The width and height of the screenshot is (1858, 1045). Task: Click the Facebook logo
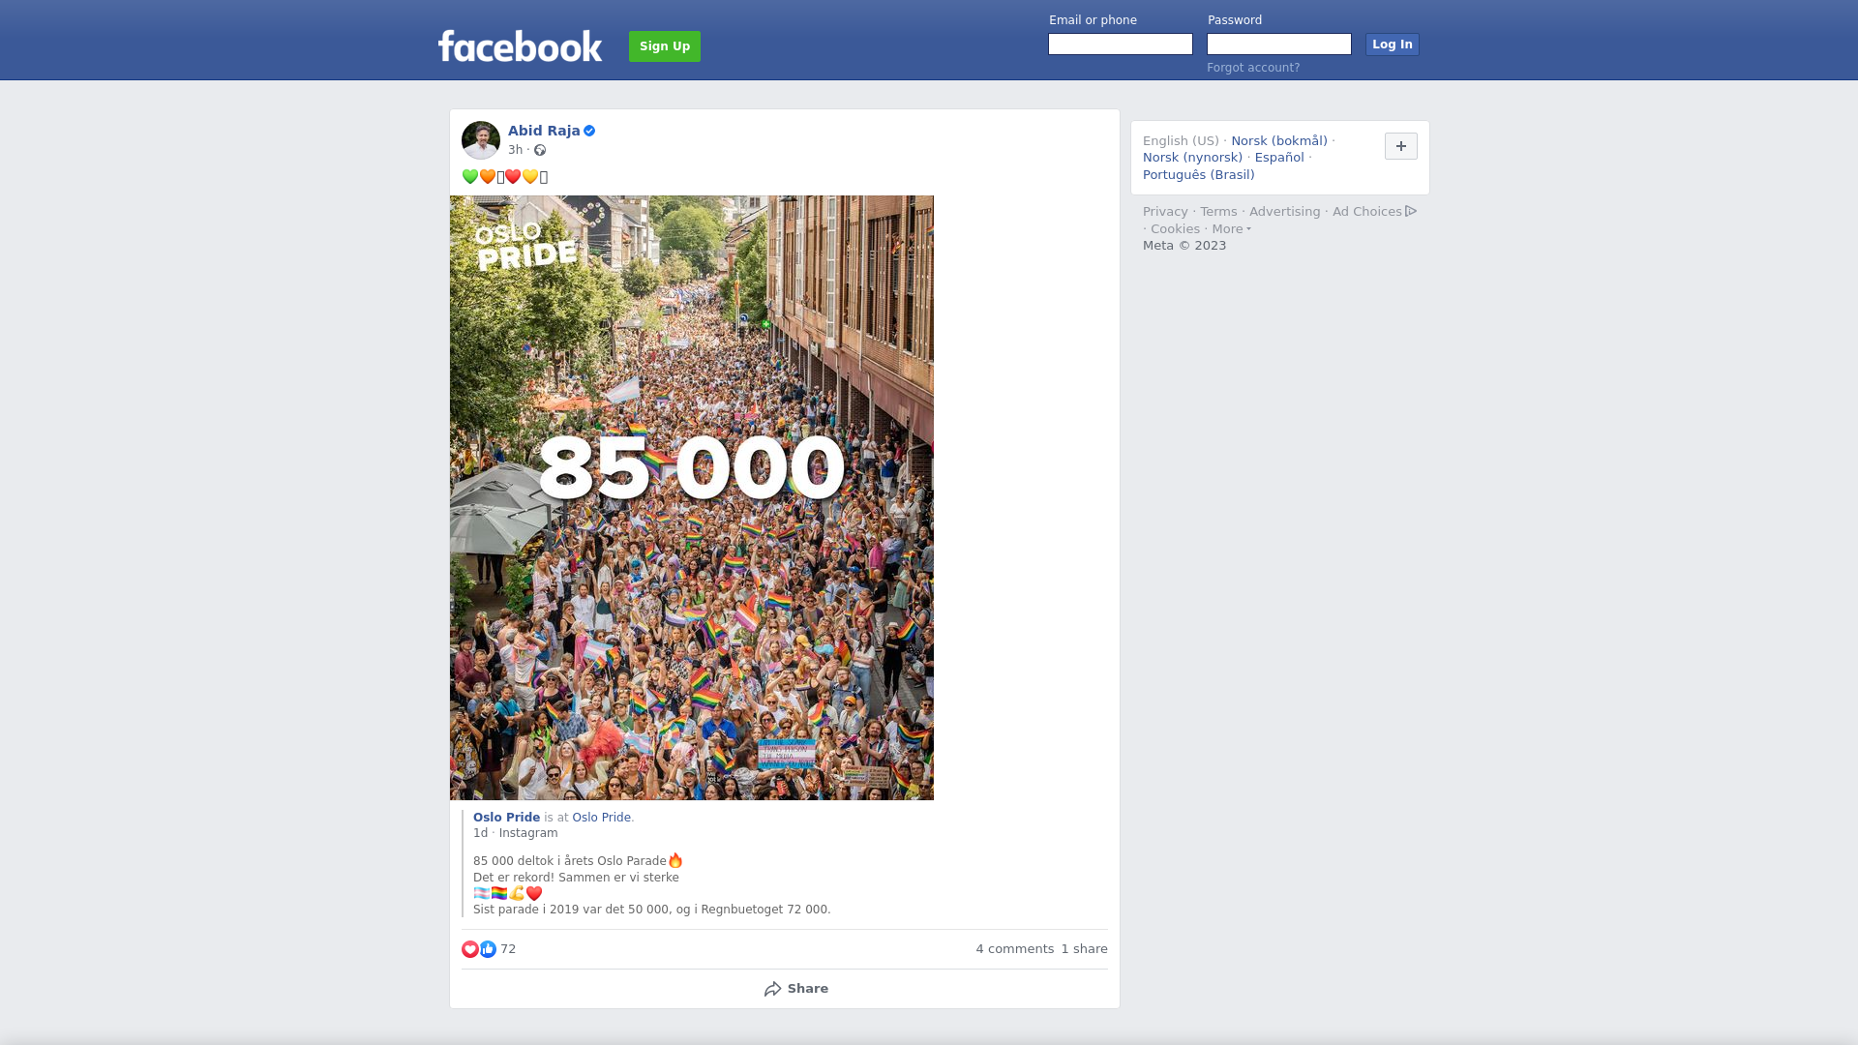point(520,45)
